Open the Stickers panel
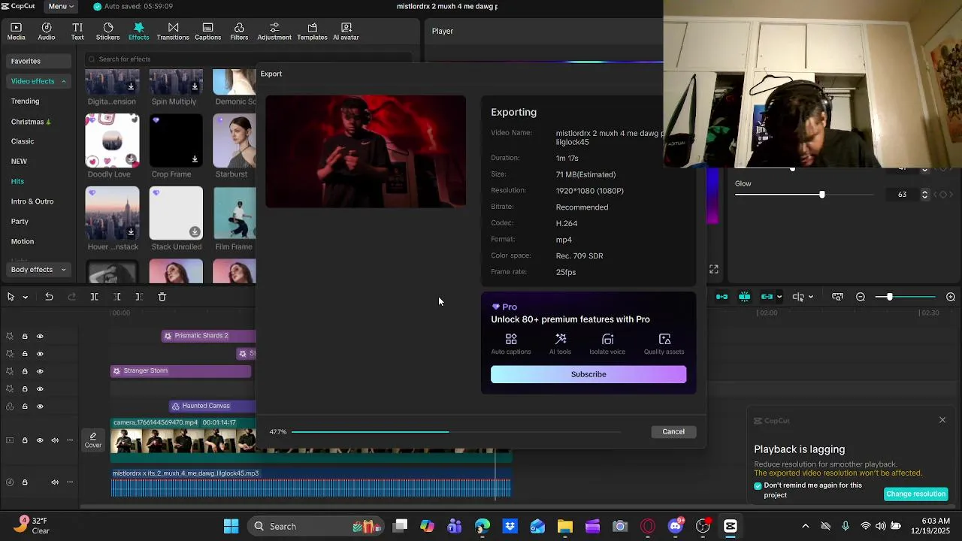This screenshot has width=962, height=541. 107,32
